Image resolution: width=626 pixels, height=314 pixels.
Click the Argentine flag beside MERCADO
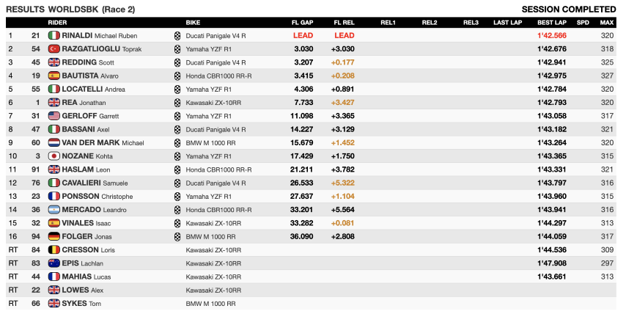pyautogui.click(x=54, y=209)
